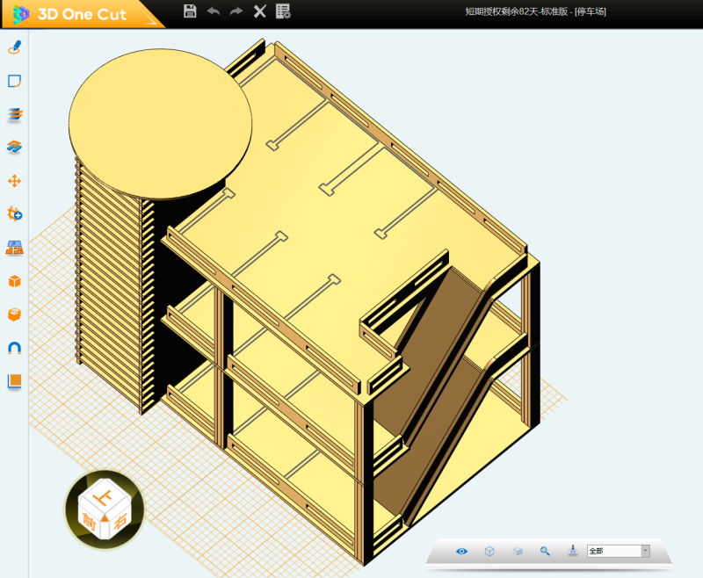703x578 pixels.
Task: Select the orange solid cube tool
Action: (14, 281)
